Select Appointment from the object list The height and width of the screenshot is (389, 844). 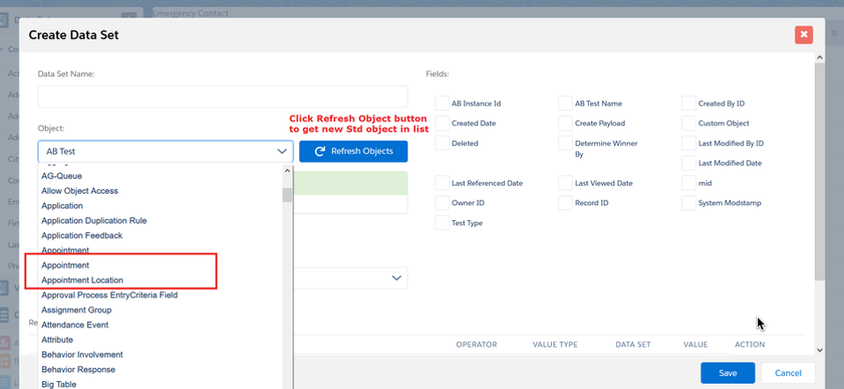tap(65, 265)
